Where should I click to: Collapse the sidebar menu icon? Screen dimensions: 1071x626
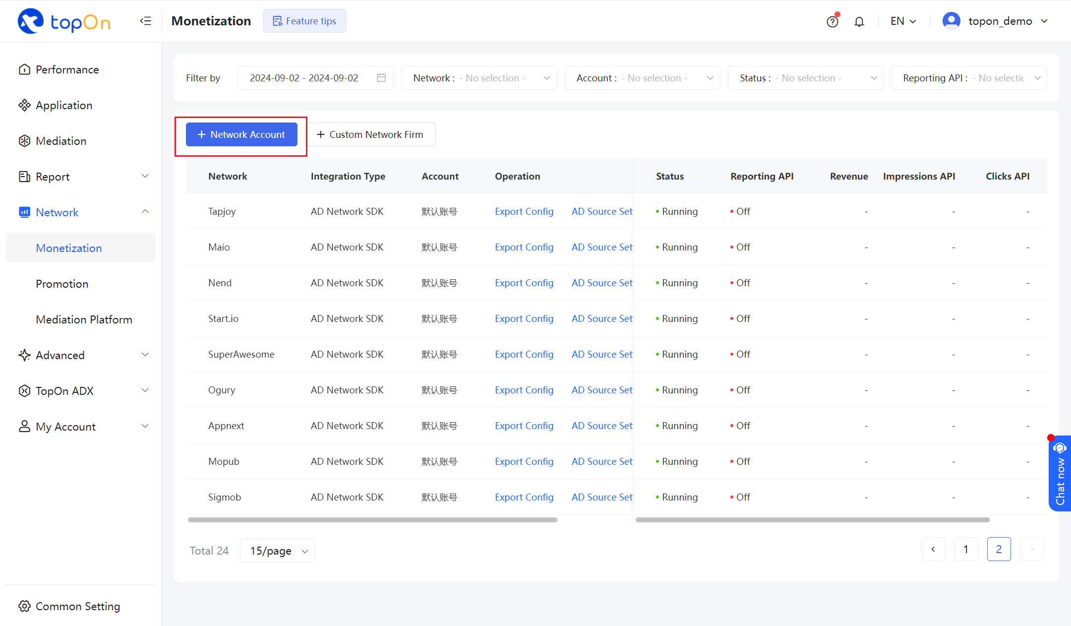pyautogui.click(x=145, y=21)
